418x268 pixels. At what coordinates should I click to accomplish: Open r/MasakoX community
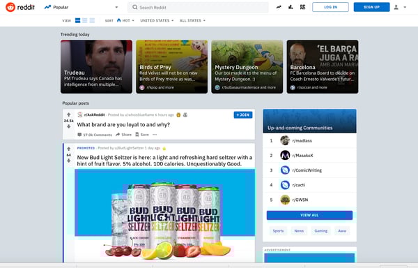tap(302, 156)
